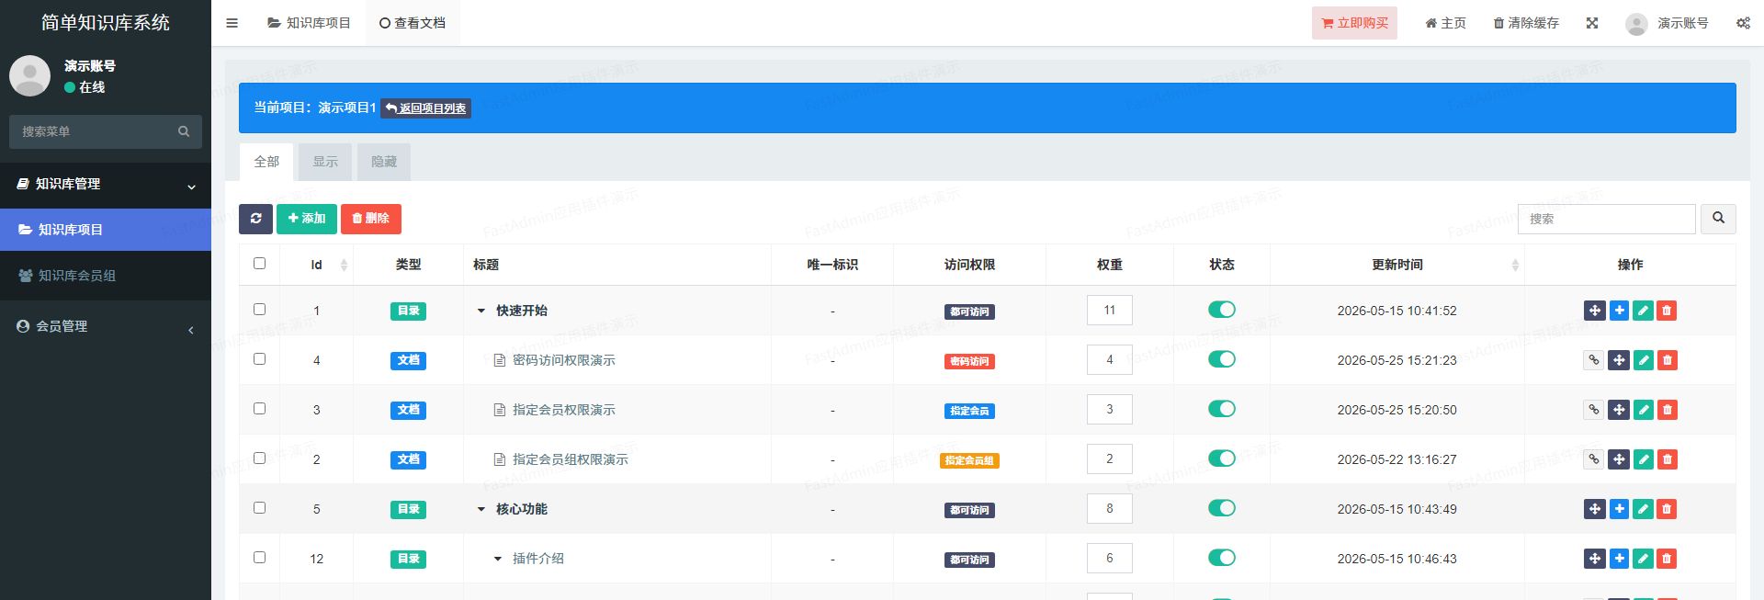This screenshot has height=600, width=1764.
Task: Check the checkbox for row Id 12
Action: pos(259,558)
